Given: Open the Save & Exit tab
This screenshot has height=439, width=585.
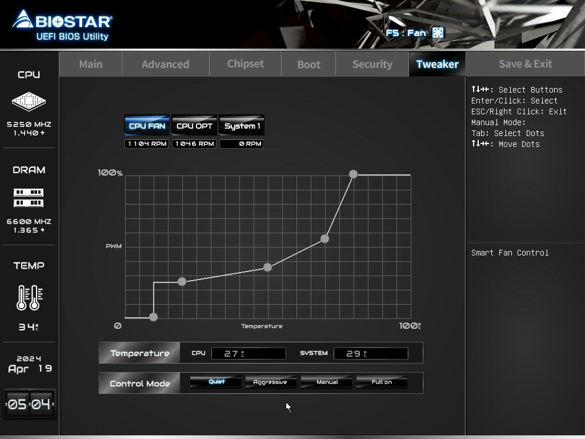Looking at the screenshot, I should click(x=526, y=64).
